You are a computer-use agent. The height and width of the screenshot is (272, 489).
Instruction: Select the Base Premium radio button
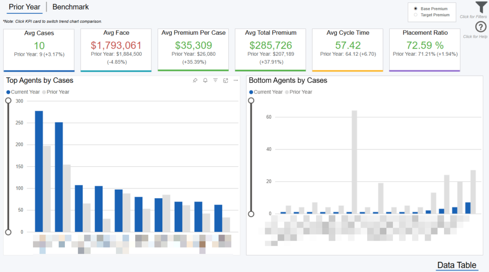point(416,9)
